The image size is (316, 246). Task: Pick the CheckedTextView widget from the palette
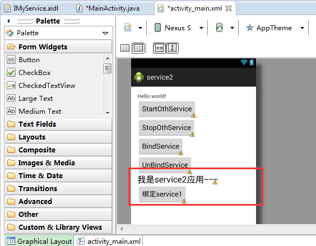41,86
